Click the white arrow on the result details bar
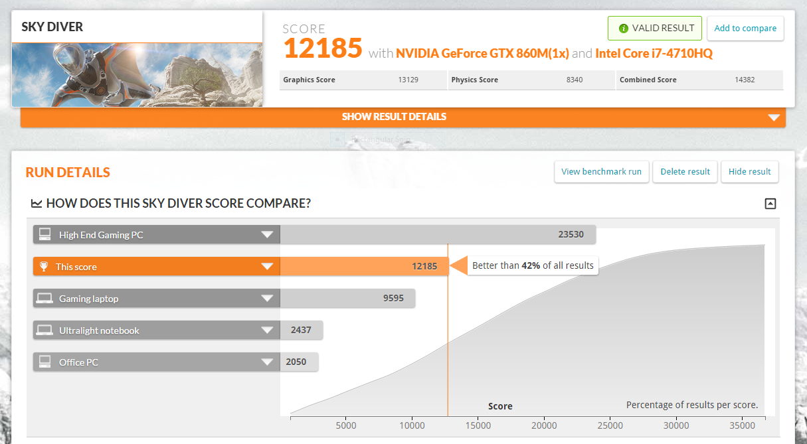Screen dimensions: 807x444 pyautogui.click(x=773, y=117)
